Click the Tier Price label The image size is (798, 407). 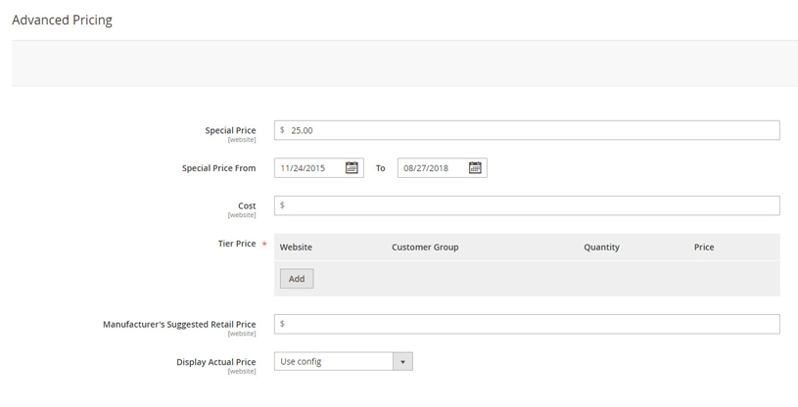point(237,244)
